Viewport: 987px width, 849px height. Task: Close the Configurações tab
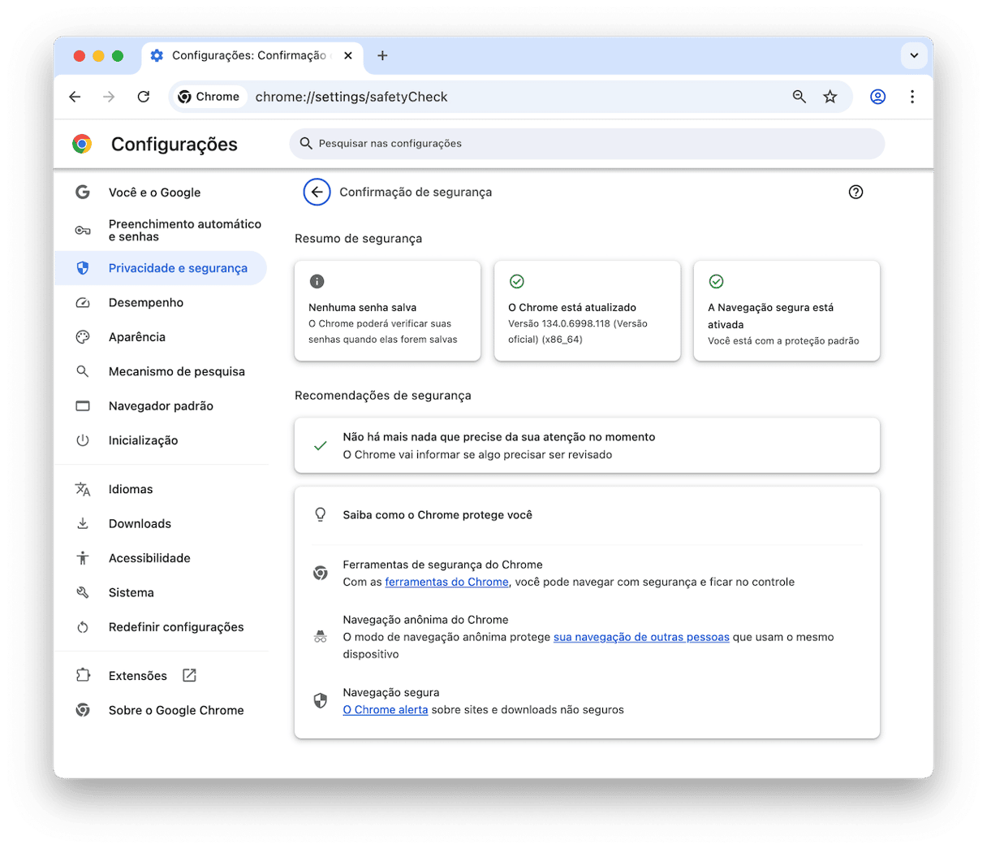(x=348, y=55)
